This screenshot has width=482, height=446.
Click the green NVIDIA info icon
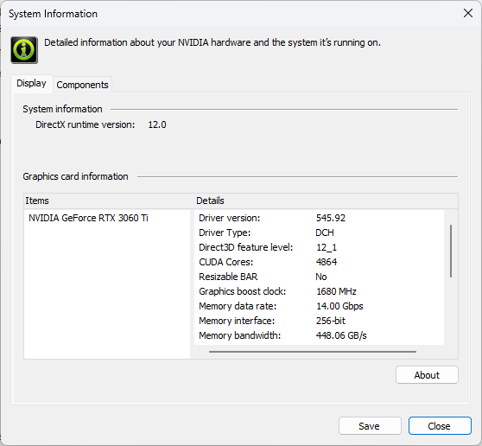24,50
